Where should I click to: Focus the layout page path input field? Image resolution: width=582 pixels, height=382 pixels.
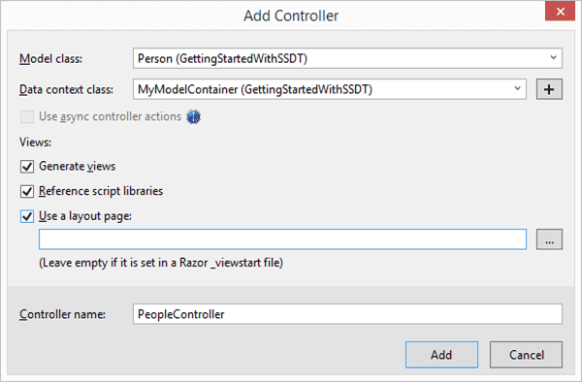tap(282, 239)
